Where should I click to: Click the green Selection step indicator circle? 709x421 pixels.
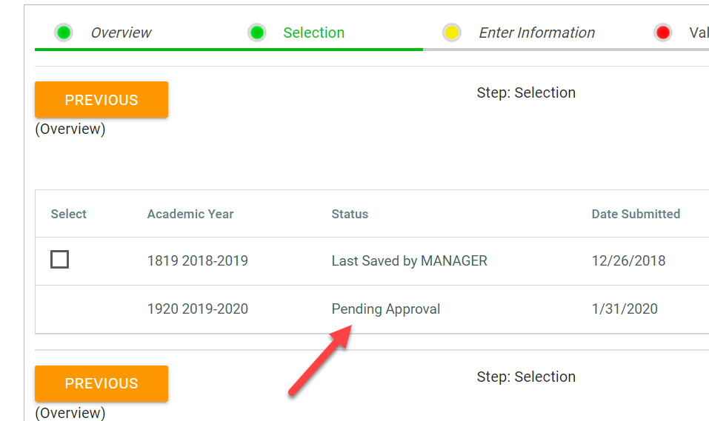[x=257, y=33]
